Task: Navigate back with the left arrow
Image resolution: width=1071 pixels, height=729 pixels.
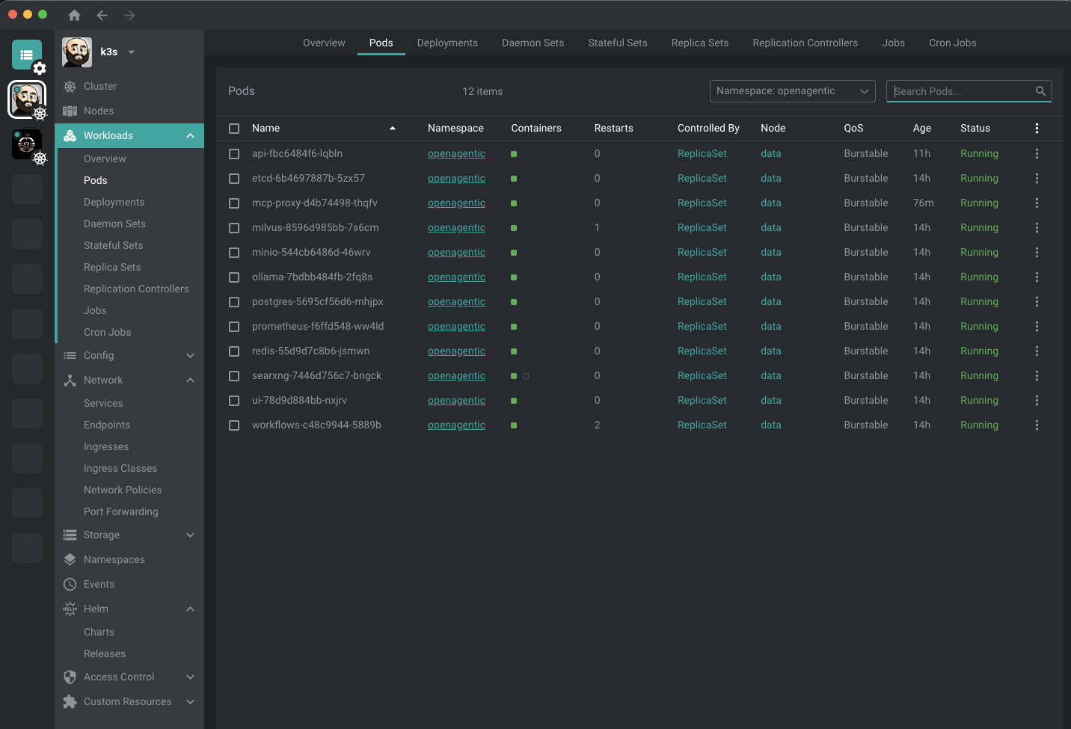Action: coord(102,15)
